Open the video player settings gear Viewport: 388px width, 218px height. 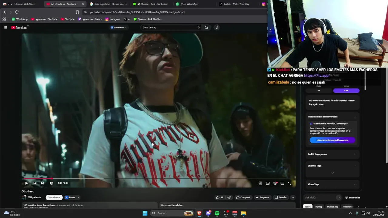point(275,183)
